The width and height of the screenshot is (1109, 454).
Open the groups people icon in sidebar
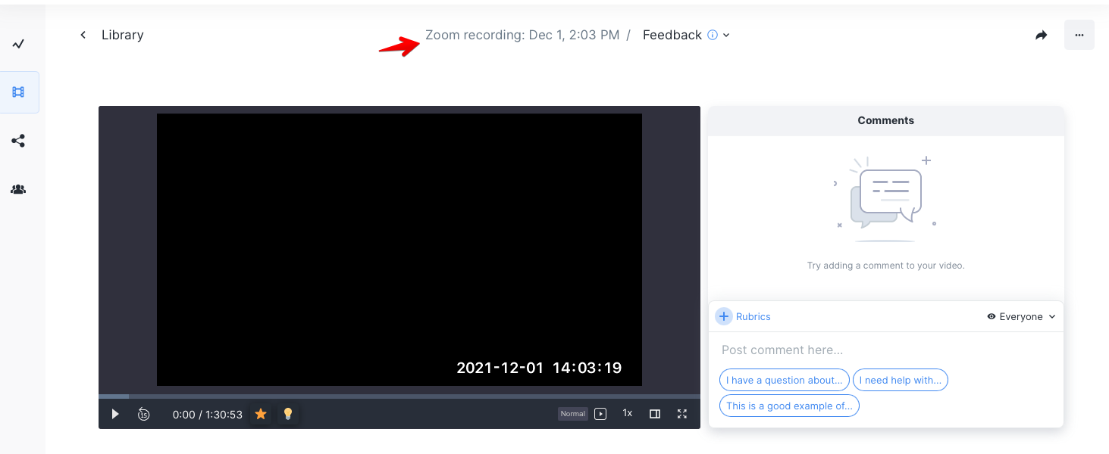pyautogui.click(x=19, y=189)
